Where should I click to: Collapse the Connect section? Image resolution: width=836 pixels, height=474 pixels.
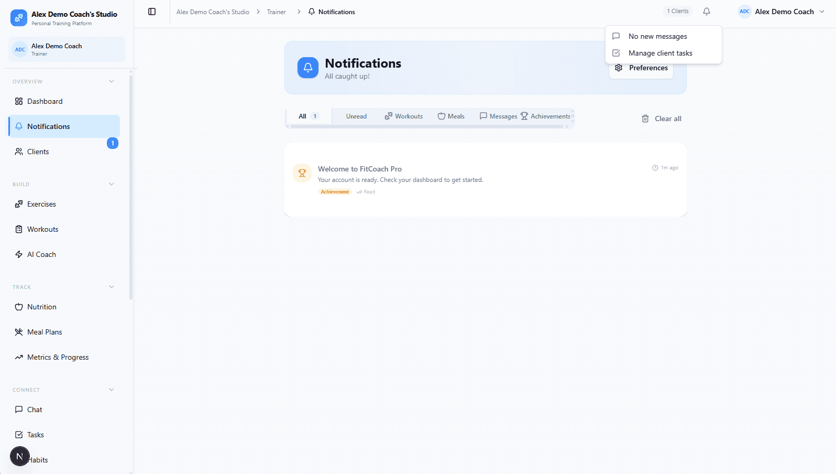[112, 390]
